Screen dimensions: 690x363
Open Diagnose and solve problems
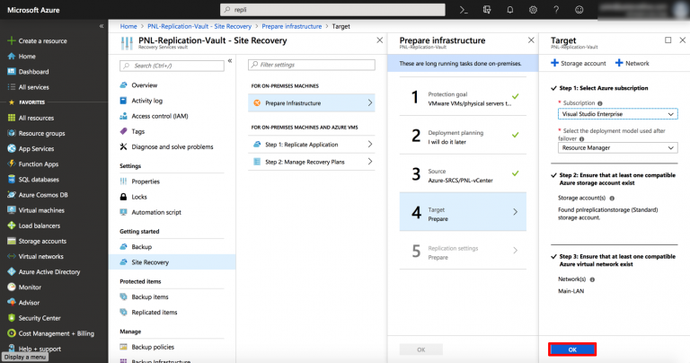tap(172, 147)
